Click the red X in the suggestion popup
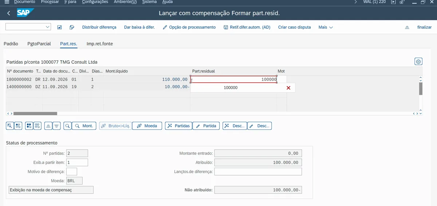The image size is (437, 206). pos(288,88)
